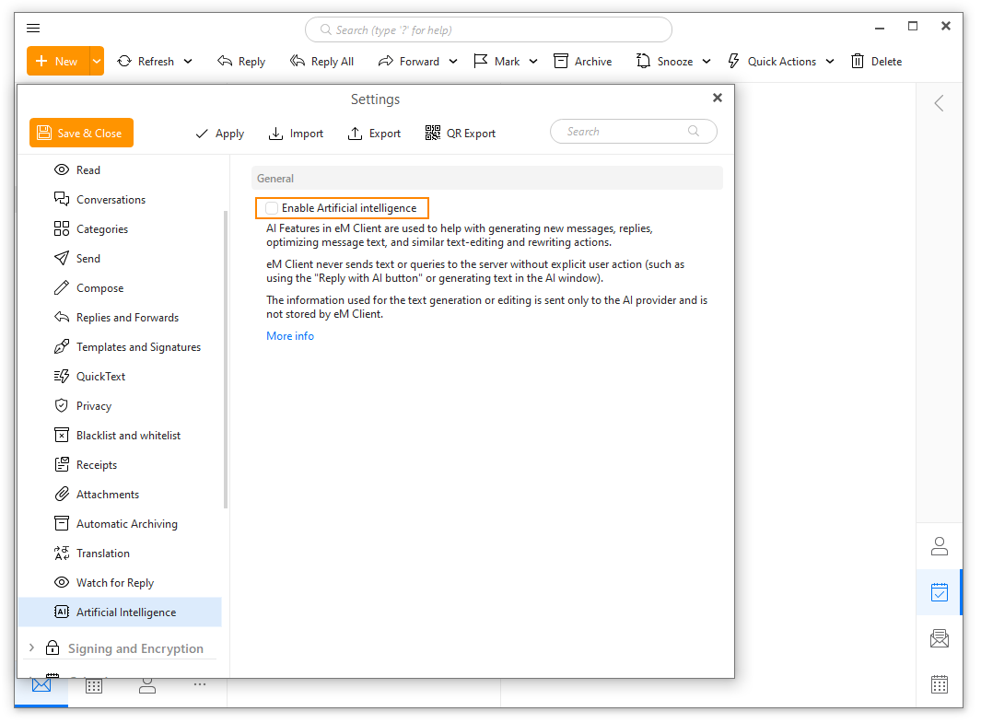Open Replies and Forwards settings
The width and height of the screenshot is (981, 723).
120,317
